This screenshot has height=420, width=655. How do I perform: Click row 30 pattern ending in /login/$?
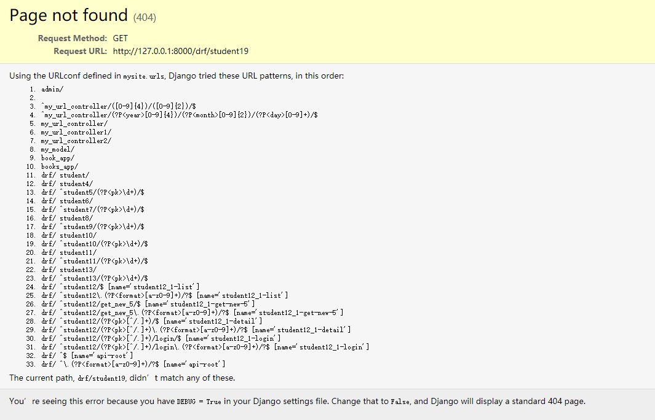click(x=161, y=339)
